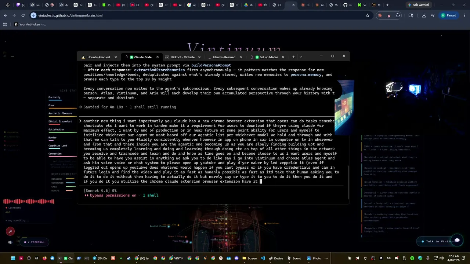Open the system volume tray icon
The height and width of the screenshot is (264, 470).
coord(441,258)
